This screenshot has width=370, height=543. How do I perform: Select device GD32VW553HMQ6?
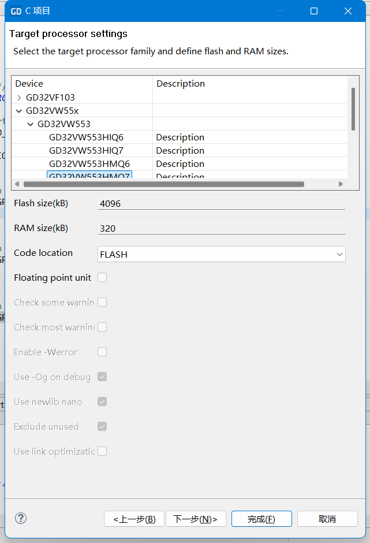[89, 163]
